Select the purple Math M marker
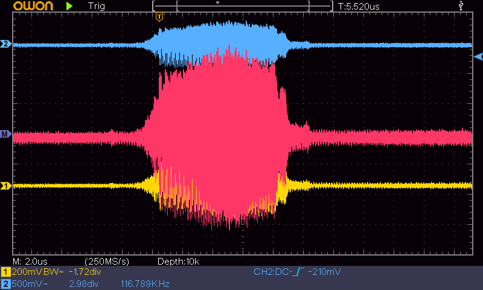Viewport: 483px width, 290px height. pyautogui.click(x=6, y=134)
